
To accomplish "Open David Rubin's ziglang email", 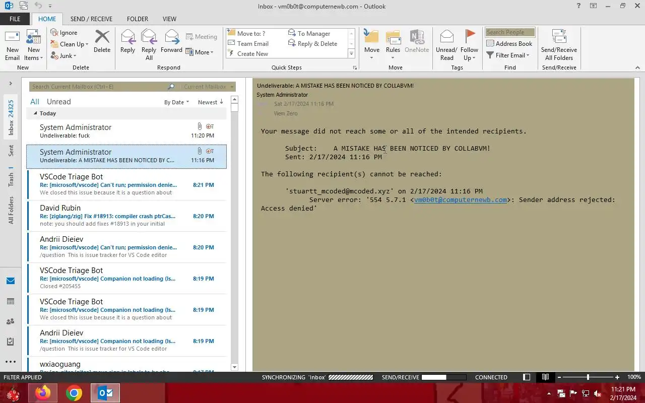I will pyautogui.click(x=126, y=216).
